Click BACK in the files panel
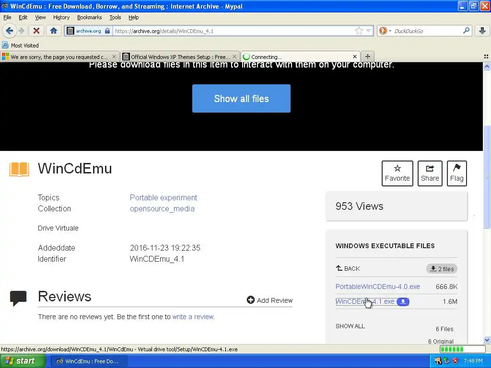The height and width of the screenshot is (368, 491). tap(348, 268)
